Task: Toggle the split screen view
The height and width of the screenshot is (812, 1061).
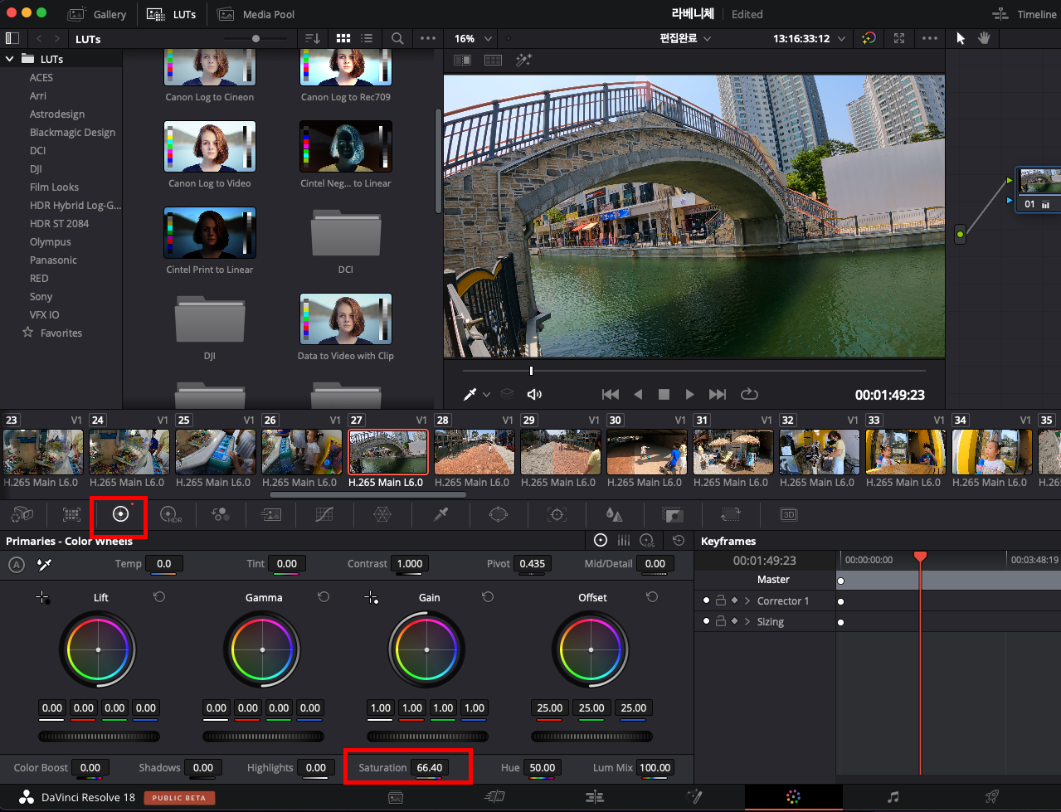Action: tap(493, 61)
